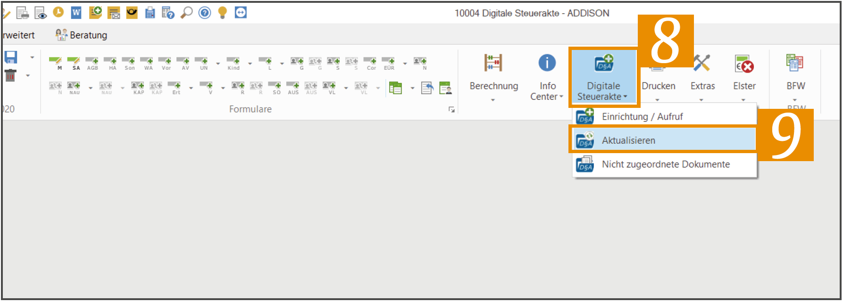This screenshot has width=843, height=302.
Task: Click the green form overview windows icon
Action: (x=395, y=88)
